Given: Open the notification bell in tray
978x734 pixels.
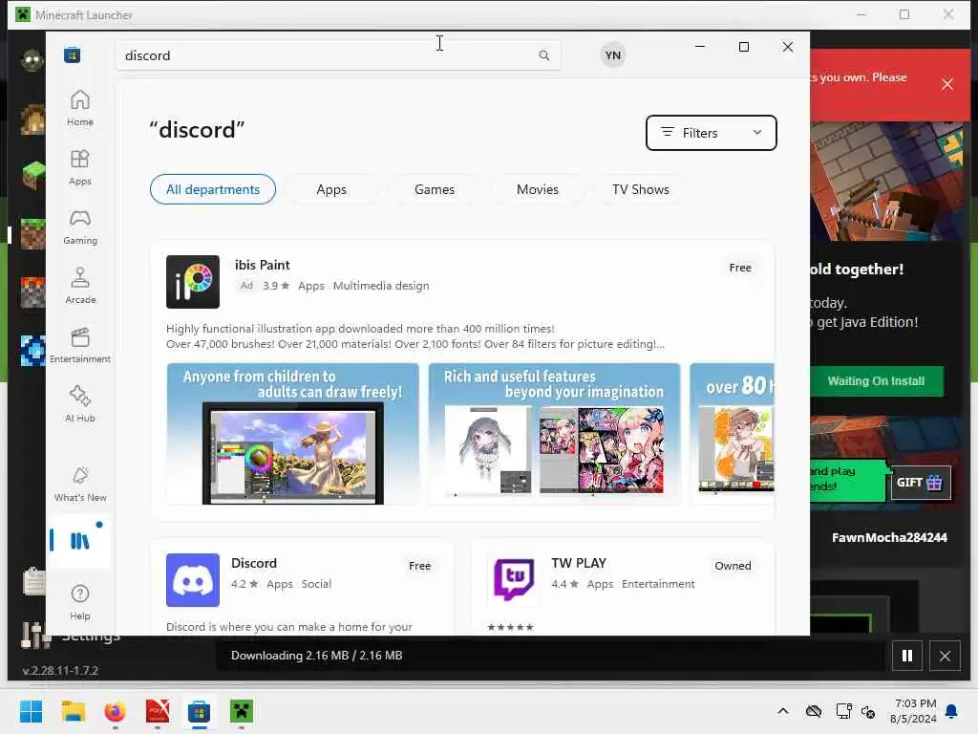Looking at the screenshot, I should coord(951,711).
